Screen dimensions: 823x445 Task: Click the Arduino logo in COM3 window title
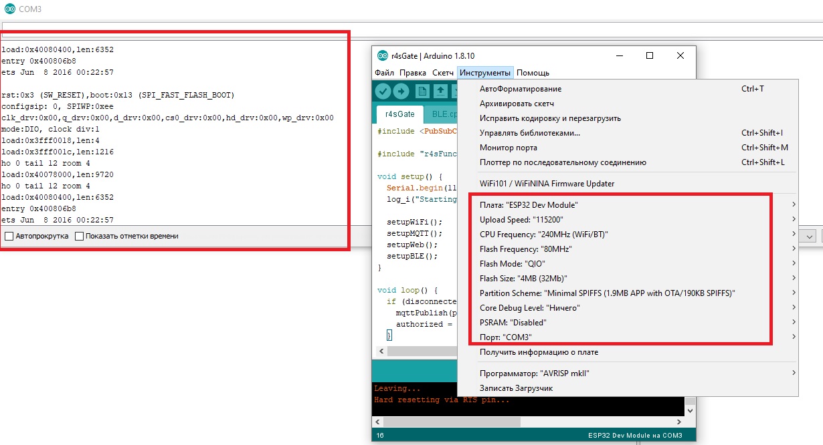tap(9, 9)
